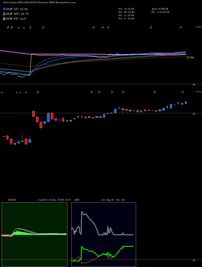
Task: Select the DOW PT: 14.8 label
Action: pyautogui.click(x=16, y=19)
